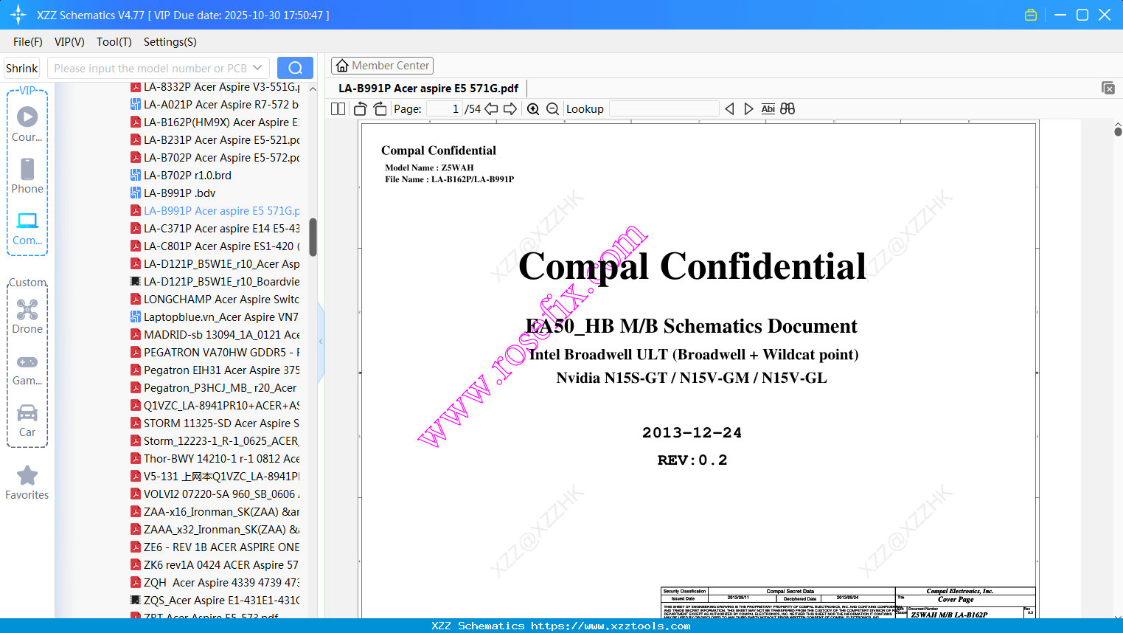The image size is (1123, 633).
Task: Click the binoculars search icon
Action: (x=788, y=109)
